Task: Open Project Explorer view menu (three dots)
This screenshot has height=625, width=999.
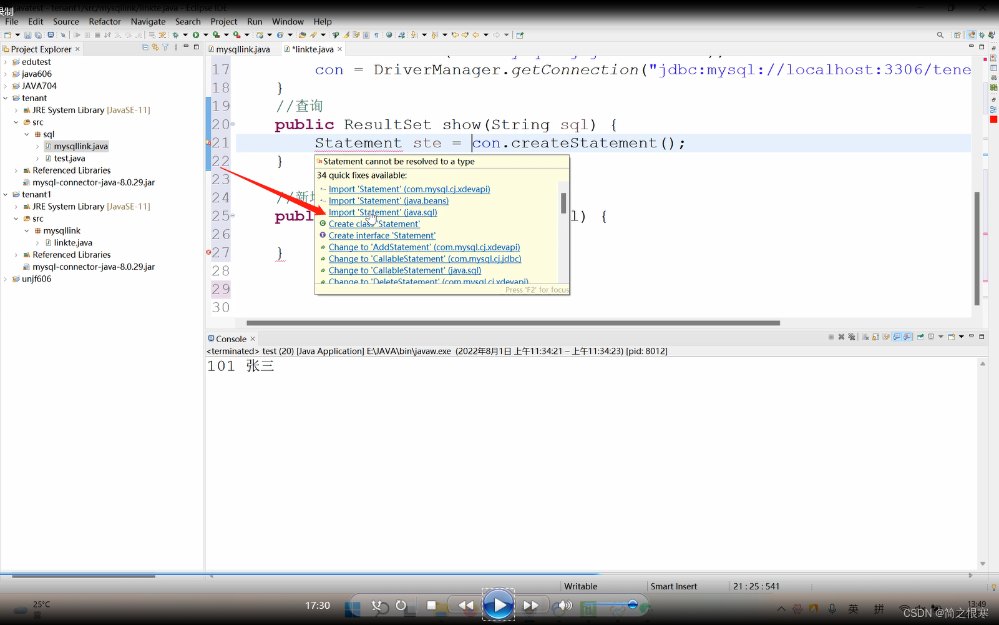Action: pyautogui.click(x=176, y=47)
